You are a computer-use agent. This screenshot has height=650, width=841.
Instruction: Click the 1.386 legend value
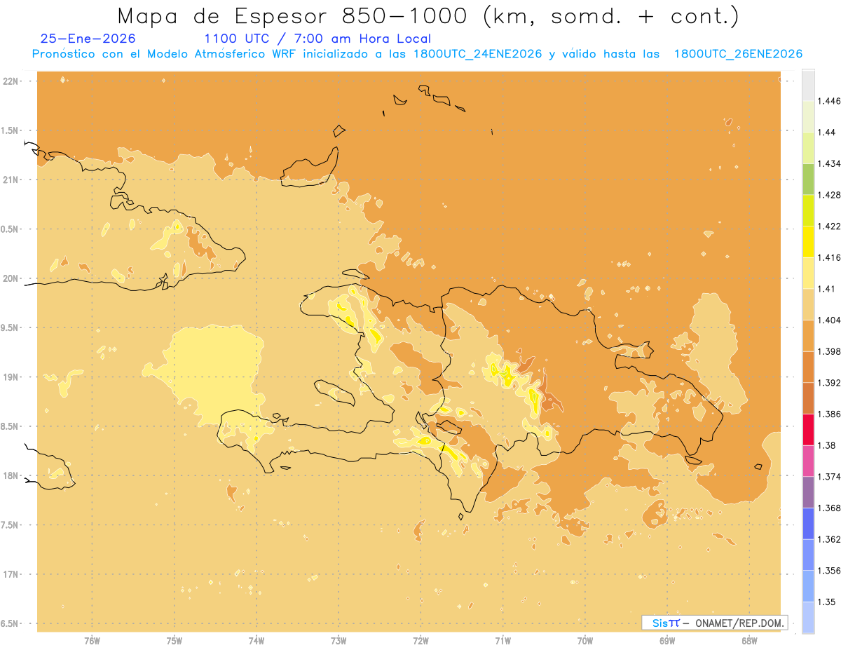coord(829,414)
